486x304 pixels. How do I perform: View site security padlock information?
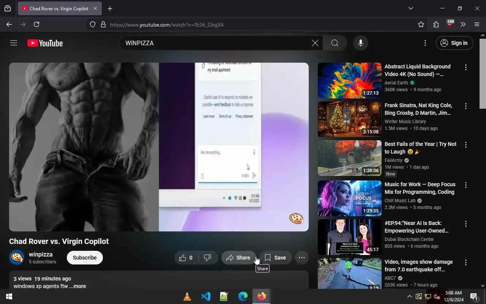coord(103,24)
